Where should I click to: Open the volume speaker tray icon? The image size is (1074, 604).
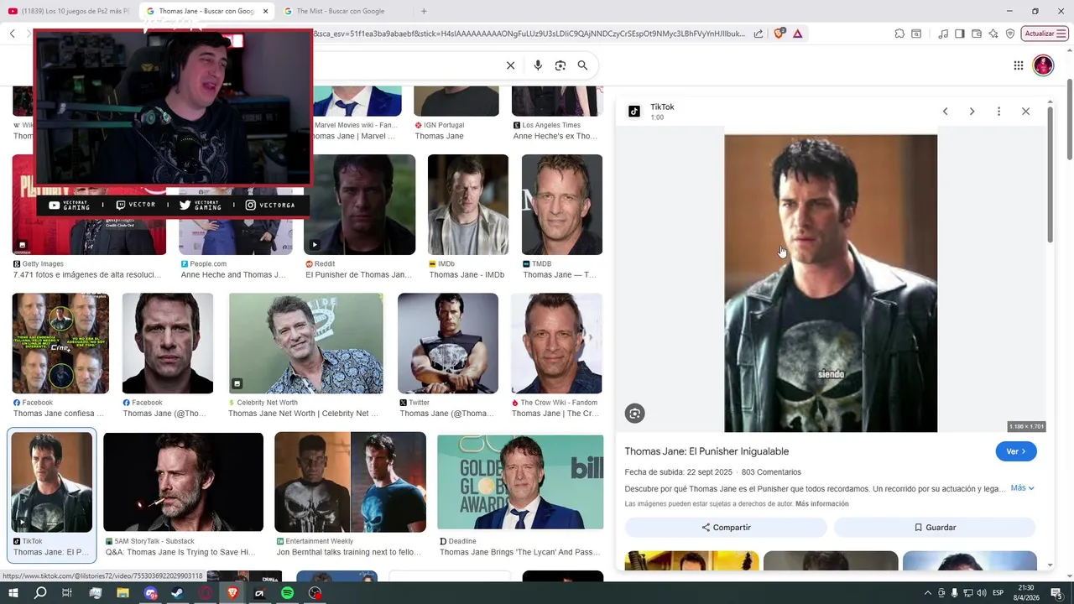click(x=982, y=593)
